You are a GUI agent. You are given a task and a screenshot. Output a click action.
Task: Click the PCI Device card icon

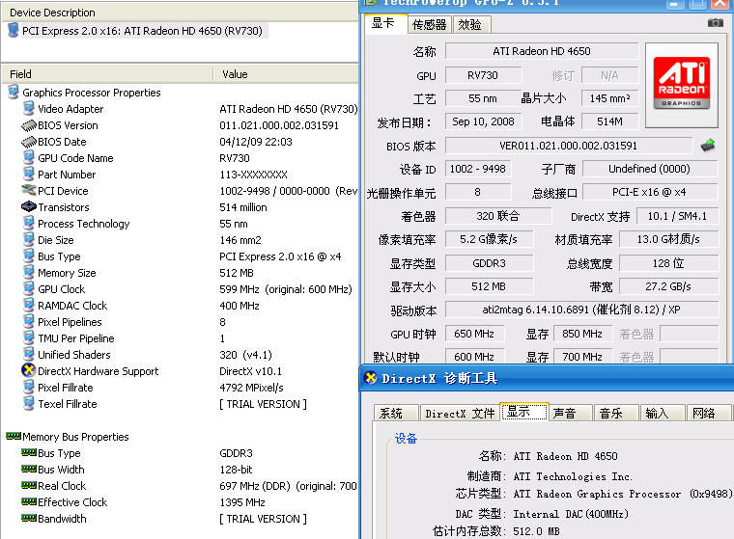pyautogui.click(x=29, y=190)
